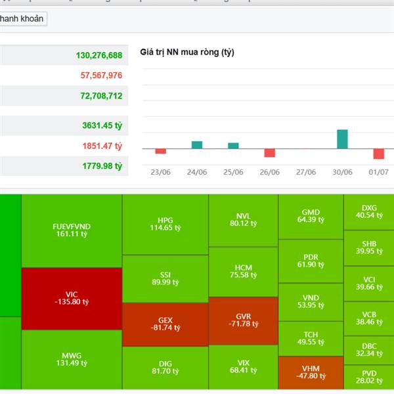The width and height of the screenshot is (394, 394).
Task: Click the 30/06 green net-buy bar
Action: [x=342, y=139]
